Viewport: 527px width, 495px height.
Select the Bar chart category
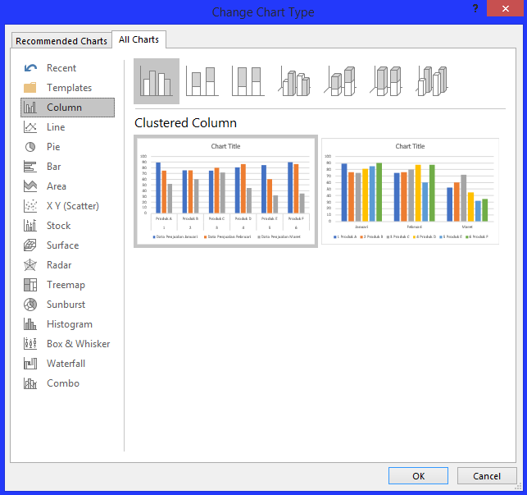[67, 167]
